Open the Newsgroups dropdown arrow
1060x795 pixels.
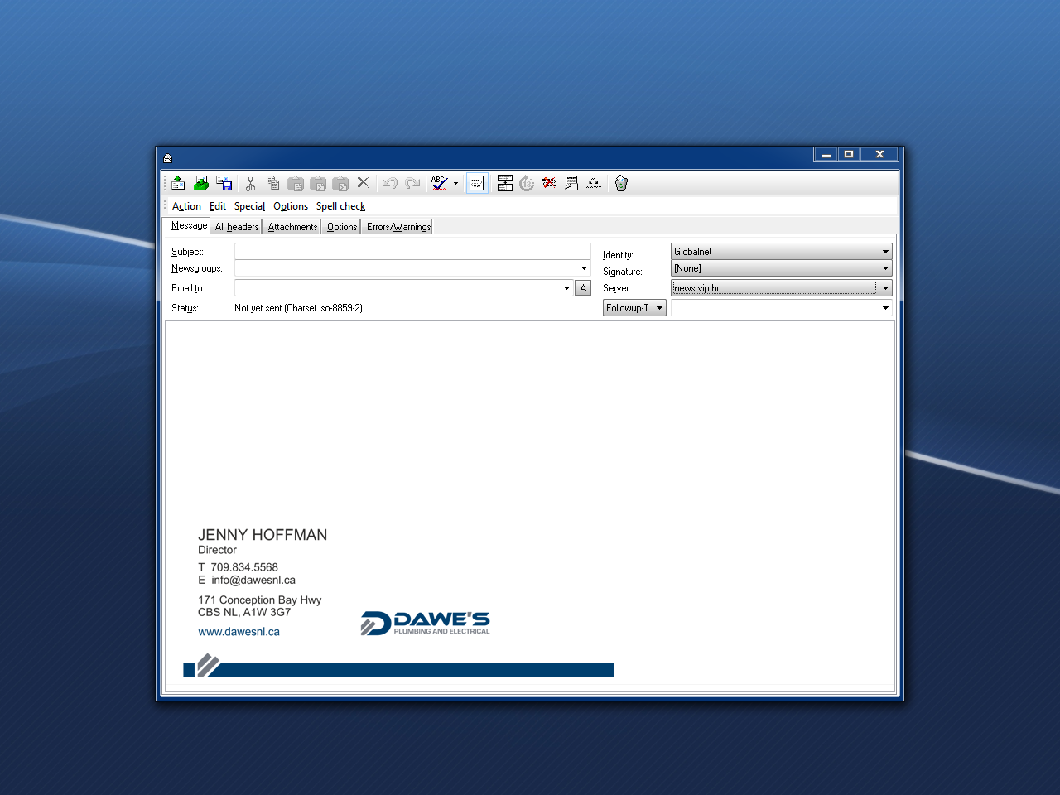584,268
